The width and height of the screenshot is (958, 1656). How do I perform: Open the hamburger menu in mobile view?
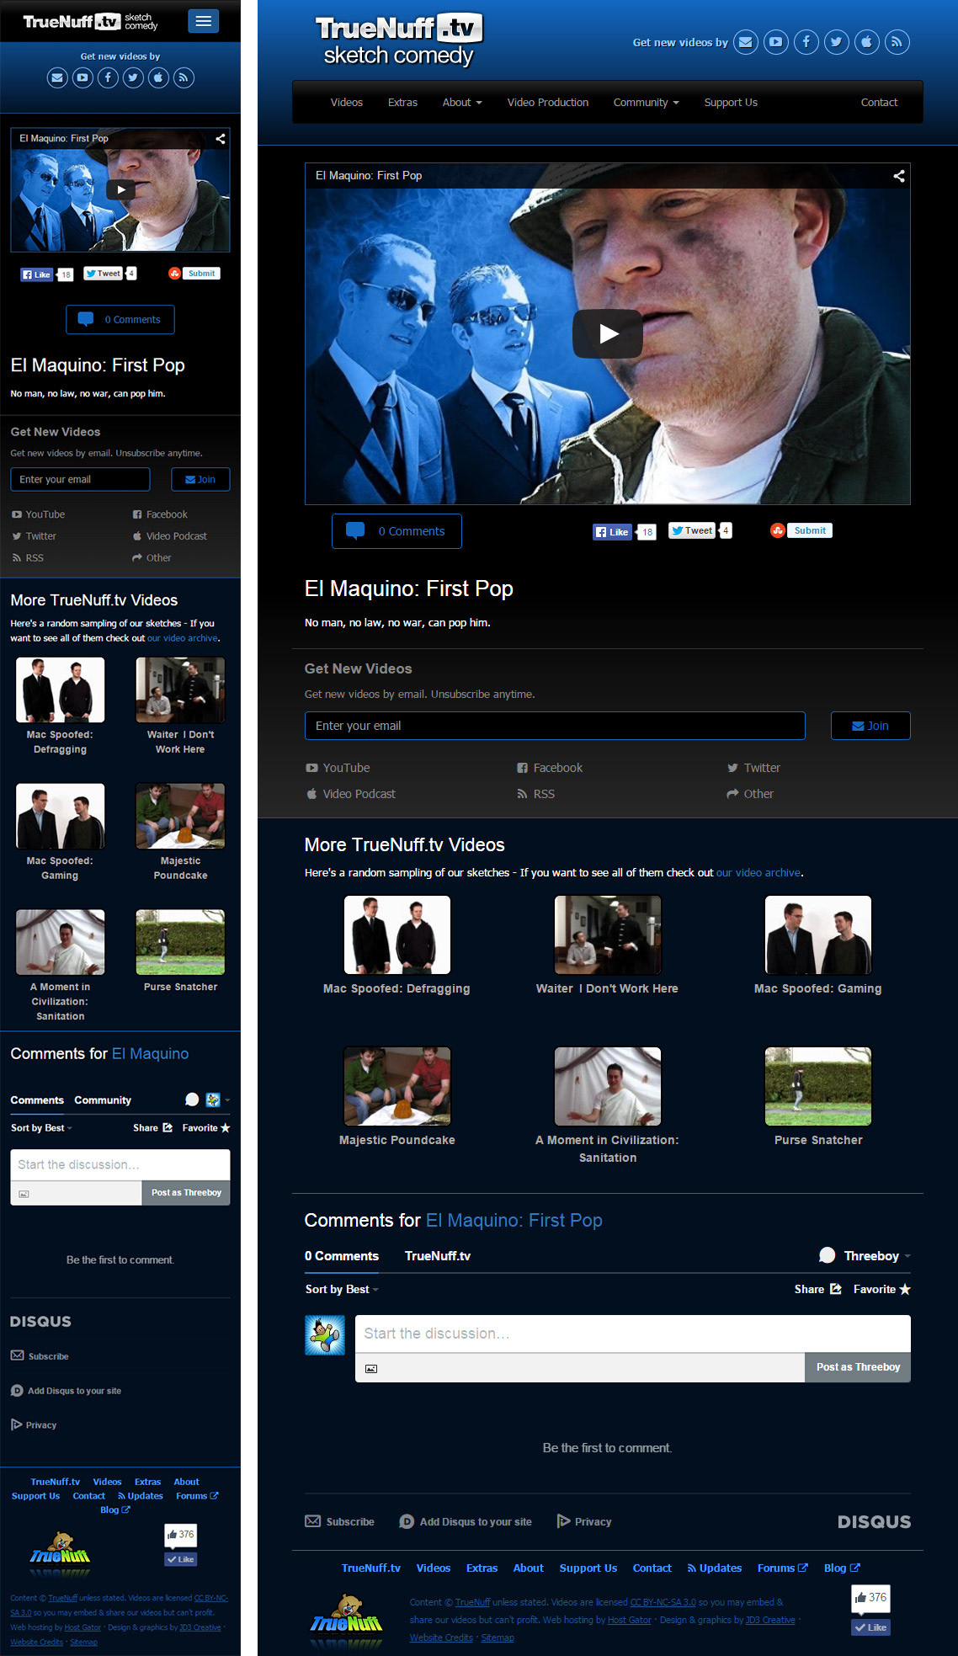203,21
